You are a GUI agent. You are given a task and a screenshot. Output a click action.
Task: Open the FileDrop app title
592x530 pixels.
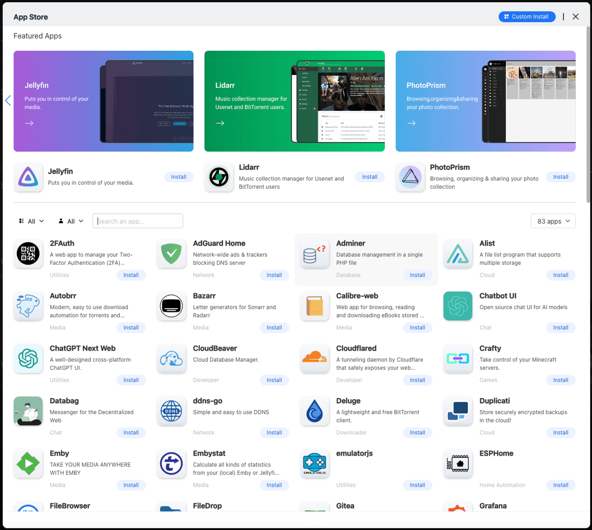(x=207, y=506)
